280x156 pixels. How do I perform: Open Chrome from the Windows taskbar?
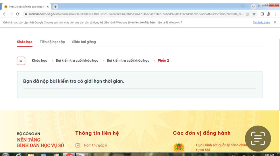pos(69,155)
